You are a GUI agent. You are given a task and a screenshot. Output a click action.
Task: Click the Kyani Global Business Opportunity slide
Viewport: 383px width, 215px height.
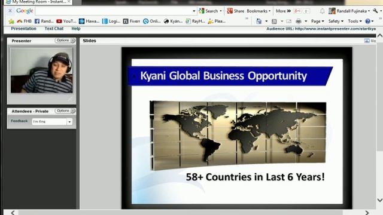[237, 128]
